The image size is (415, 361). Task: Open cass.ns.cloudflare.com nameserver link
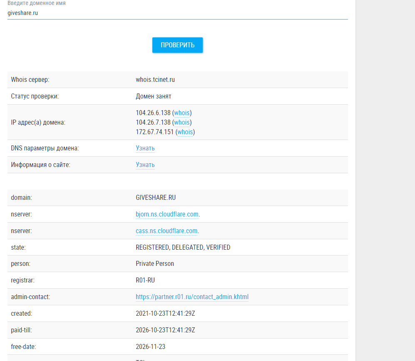pyautogui.click(x=166, y=231)
